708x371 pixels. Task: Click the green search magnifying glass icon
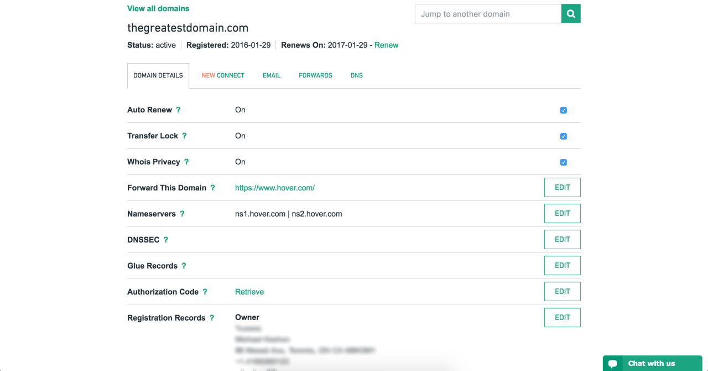(x=571, y=13)
